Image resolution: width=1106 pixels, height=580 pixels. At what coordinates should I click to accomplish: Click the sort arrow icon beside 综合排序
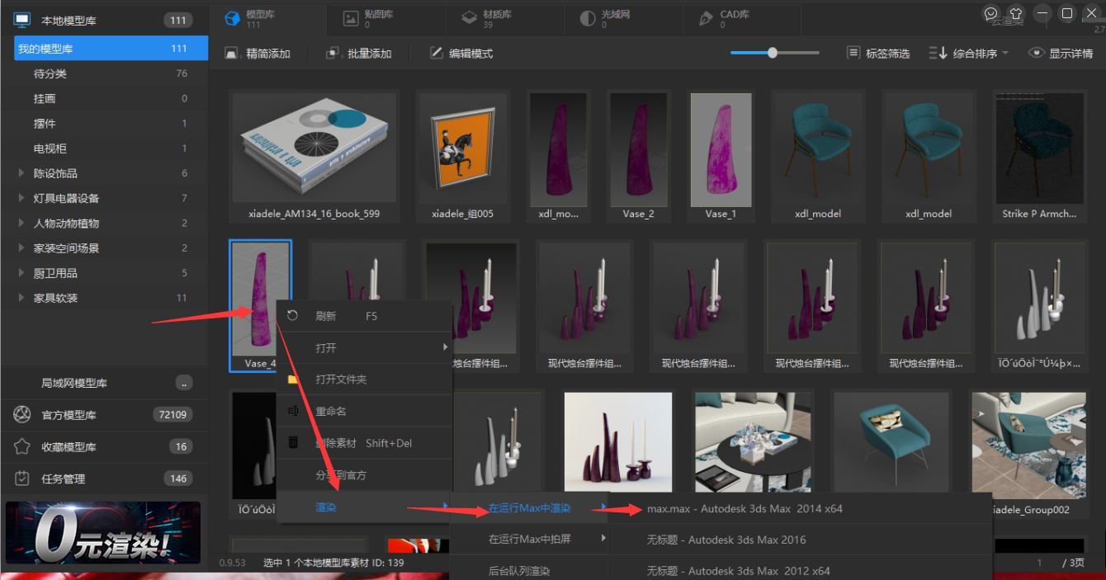point(938,53)
